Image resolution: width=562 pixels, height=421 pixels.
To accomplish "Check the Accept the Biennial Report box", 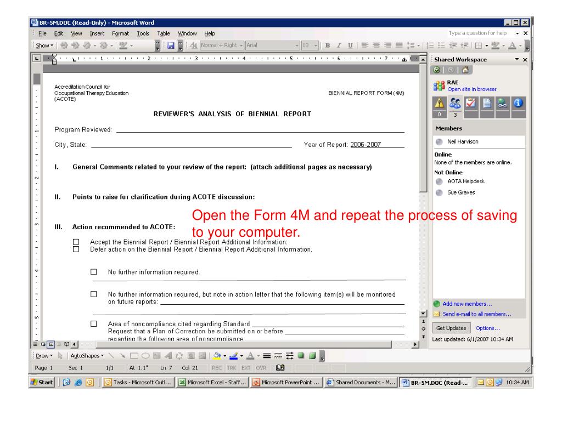I will (x=76, y=242).
